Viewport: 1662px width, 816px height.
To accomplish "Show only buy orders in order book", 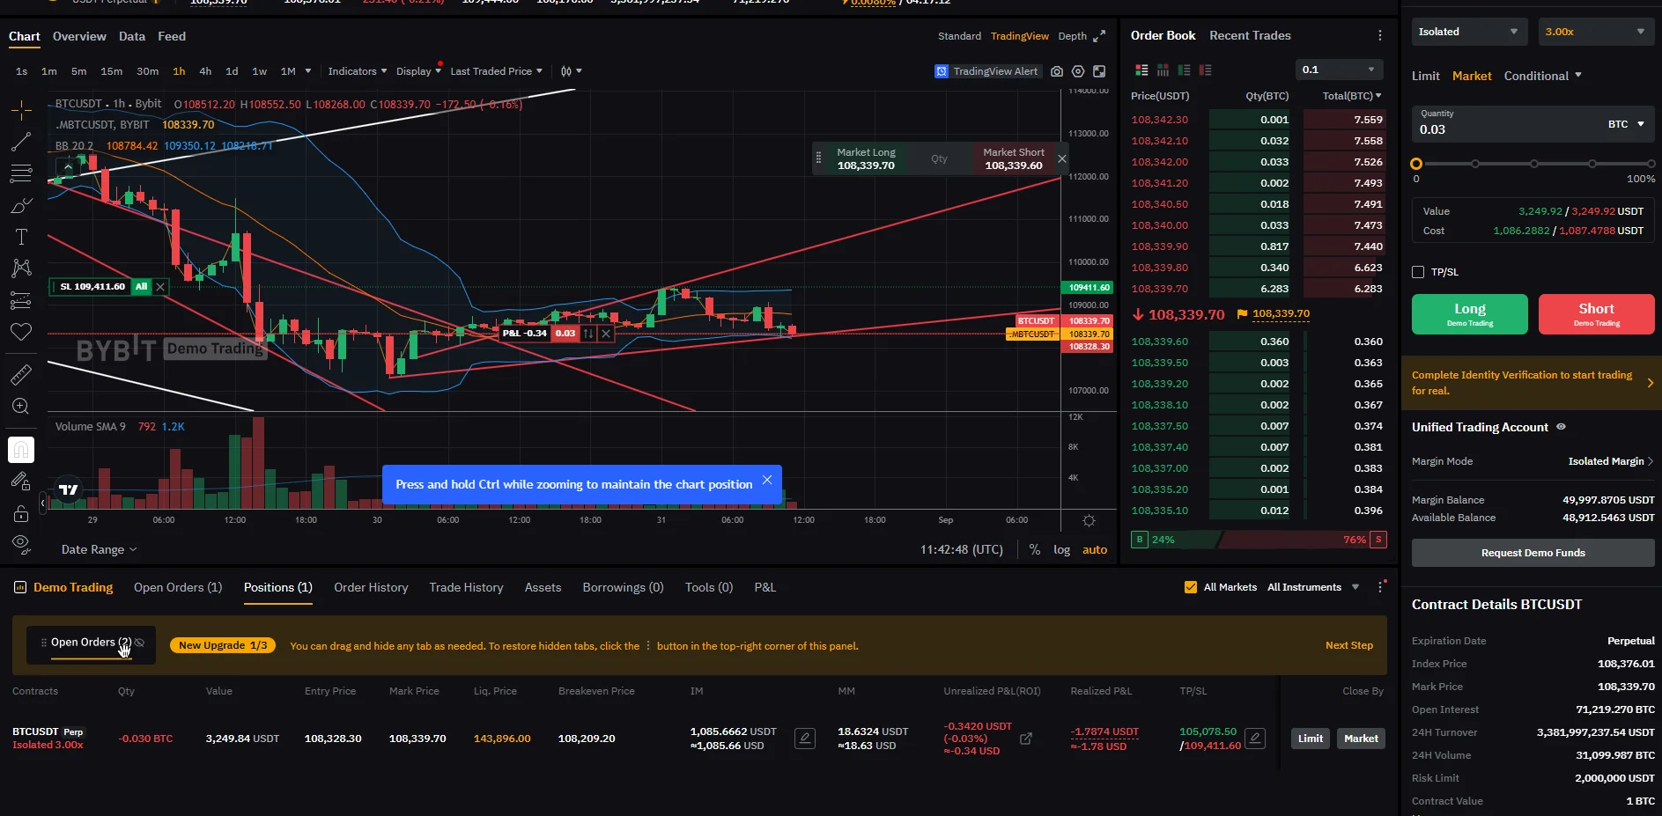I will click(x=1185, y=70).
